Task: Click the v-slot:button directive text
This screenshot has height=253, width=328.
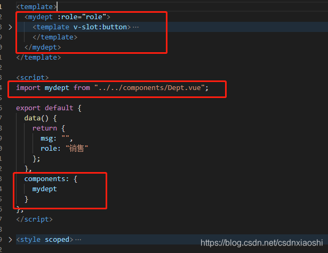Action: [100, 27]
